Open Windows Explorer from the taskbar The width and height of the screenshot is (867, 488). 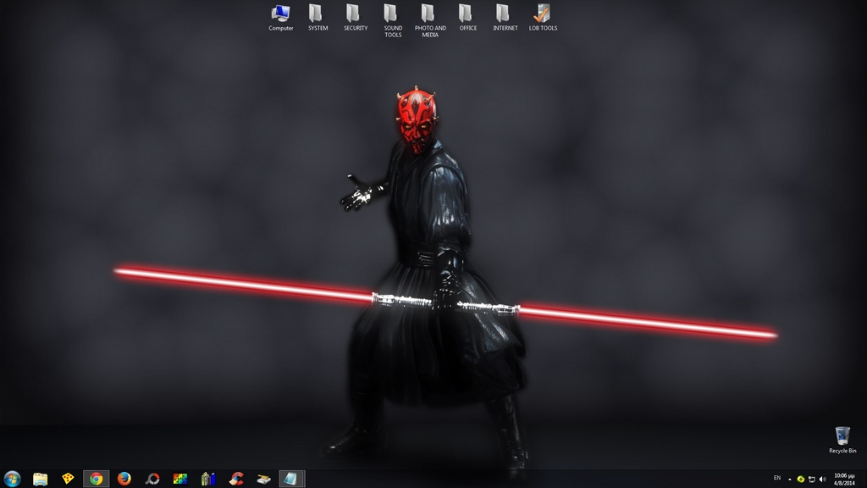click(x=41, y=479)
